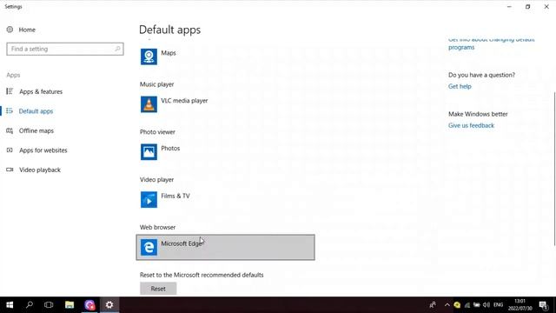The height and width of the screenshot is (313, 556).
Task: Click Give us feedback link
Action: pos(471,125)
